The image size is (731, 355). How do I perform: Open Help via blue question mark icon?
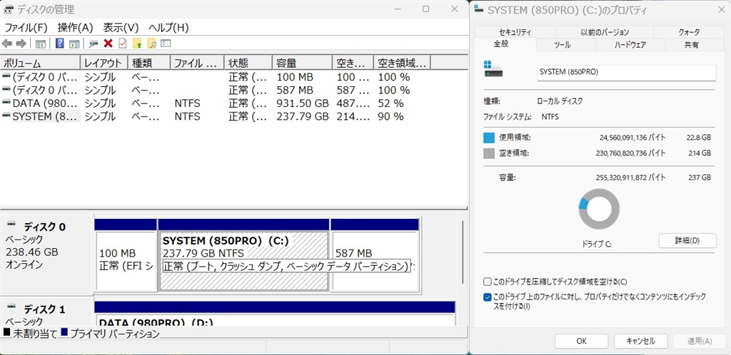60,43
